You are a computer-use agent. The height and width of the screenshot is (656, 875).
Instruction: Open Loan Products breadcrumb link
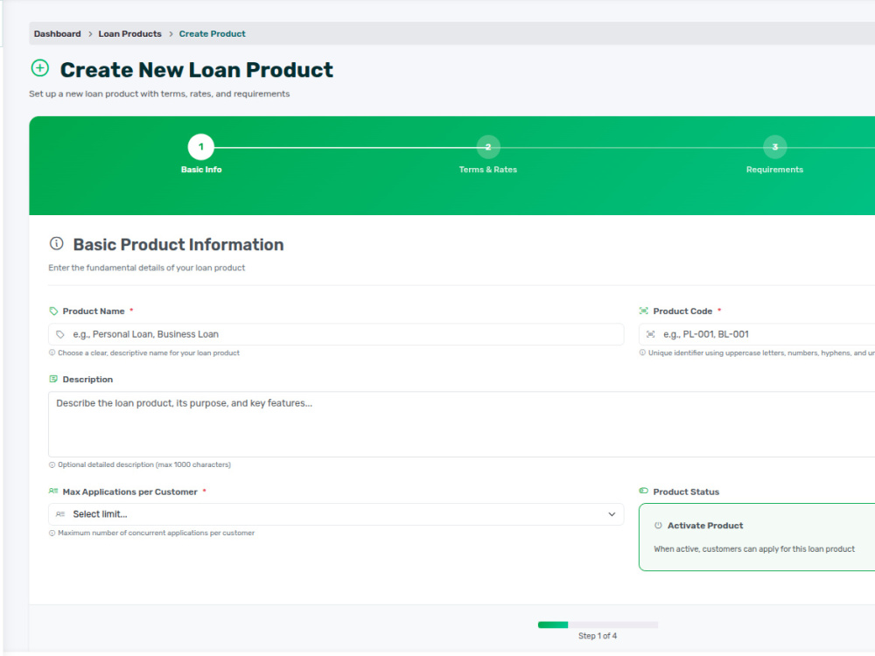[x=130, y=34]
